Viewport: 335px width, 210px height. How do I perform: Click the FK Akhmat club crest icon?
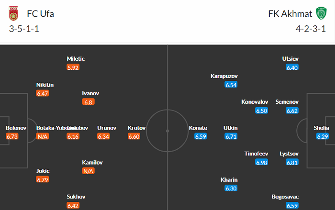[x=320, y=14]
